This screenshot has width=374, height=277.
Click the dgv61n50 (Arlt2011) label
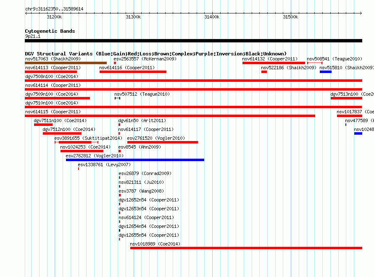[142, 120]
